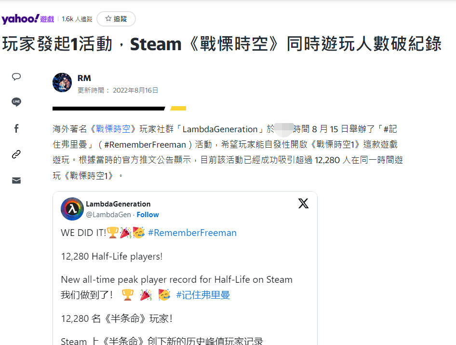Viewport: 456px width, 345px height.
Task: Share article on Facebook icon
Action: tap(16, 128)
